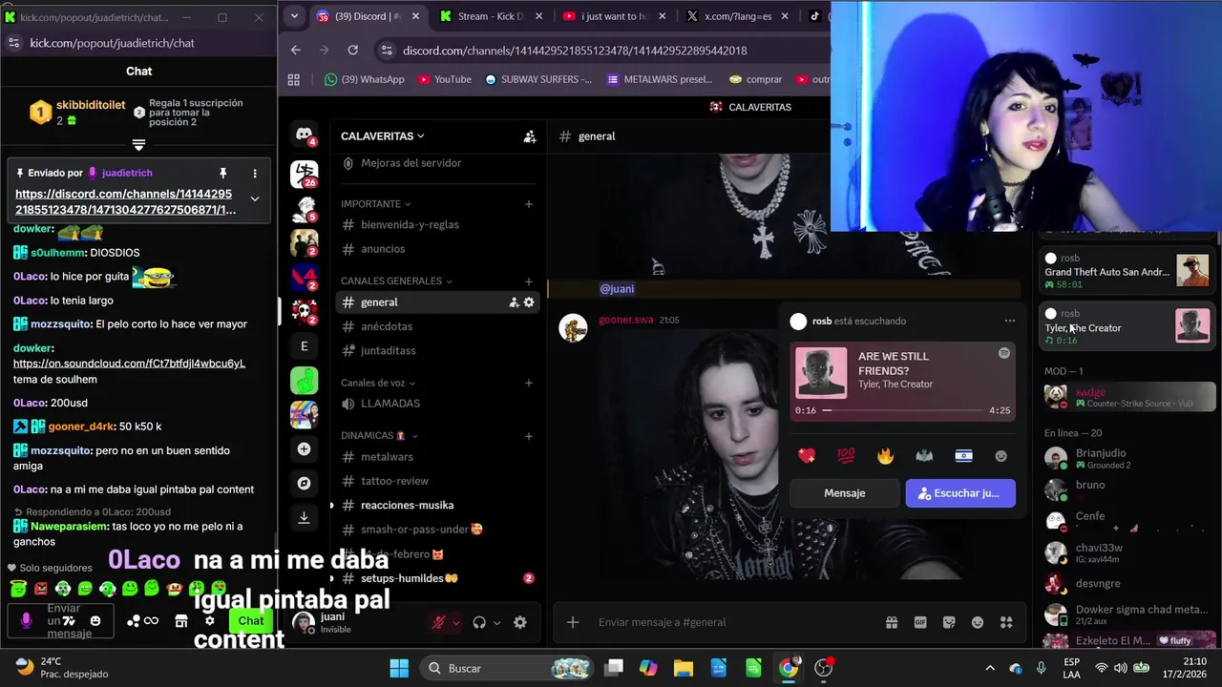1222x687 pixels.
Task: Open dowker's soundcloud link in chat
Action: point(129,364)
